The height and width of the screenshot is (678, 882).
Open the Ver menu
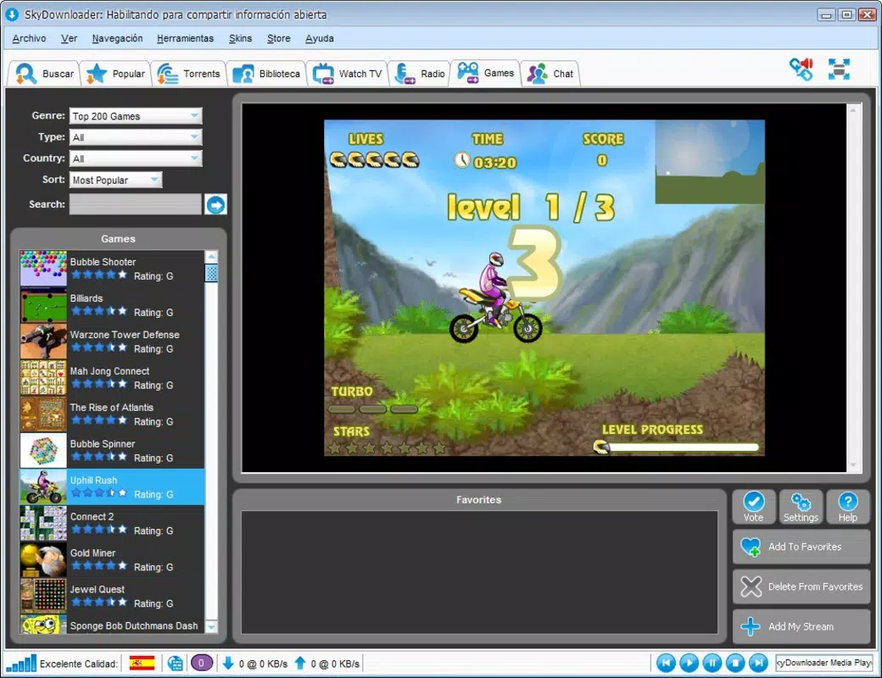(70, 38)
